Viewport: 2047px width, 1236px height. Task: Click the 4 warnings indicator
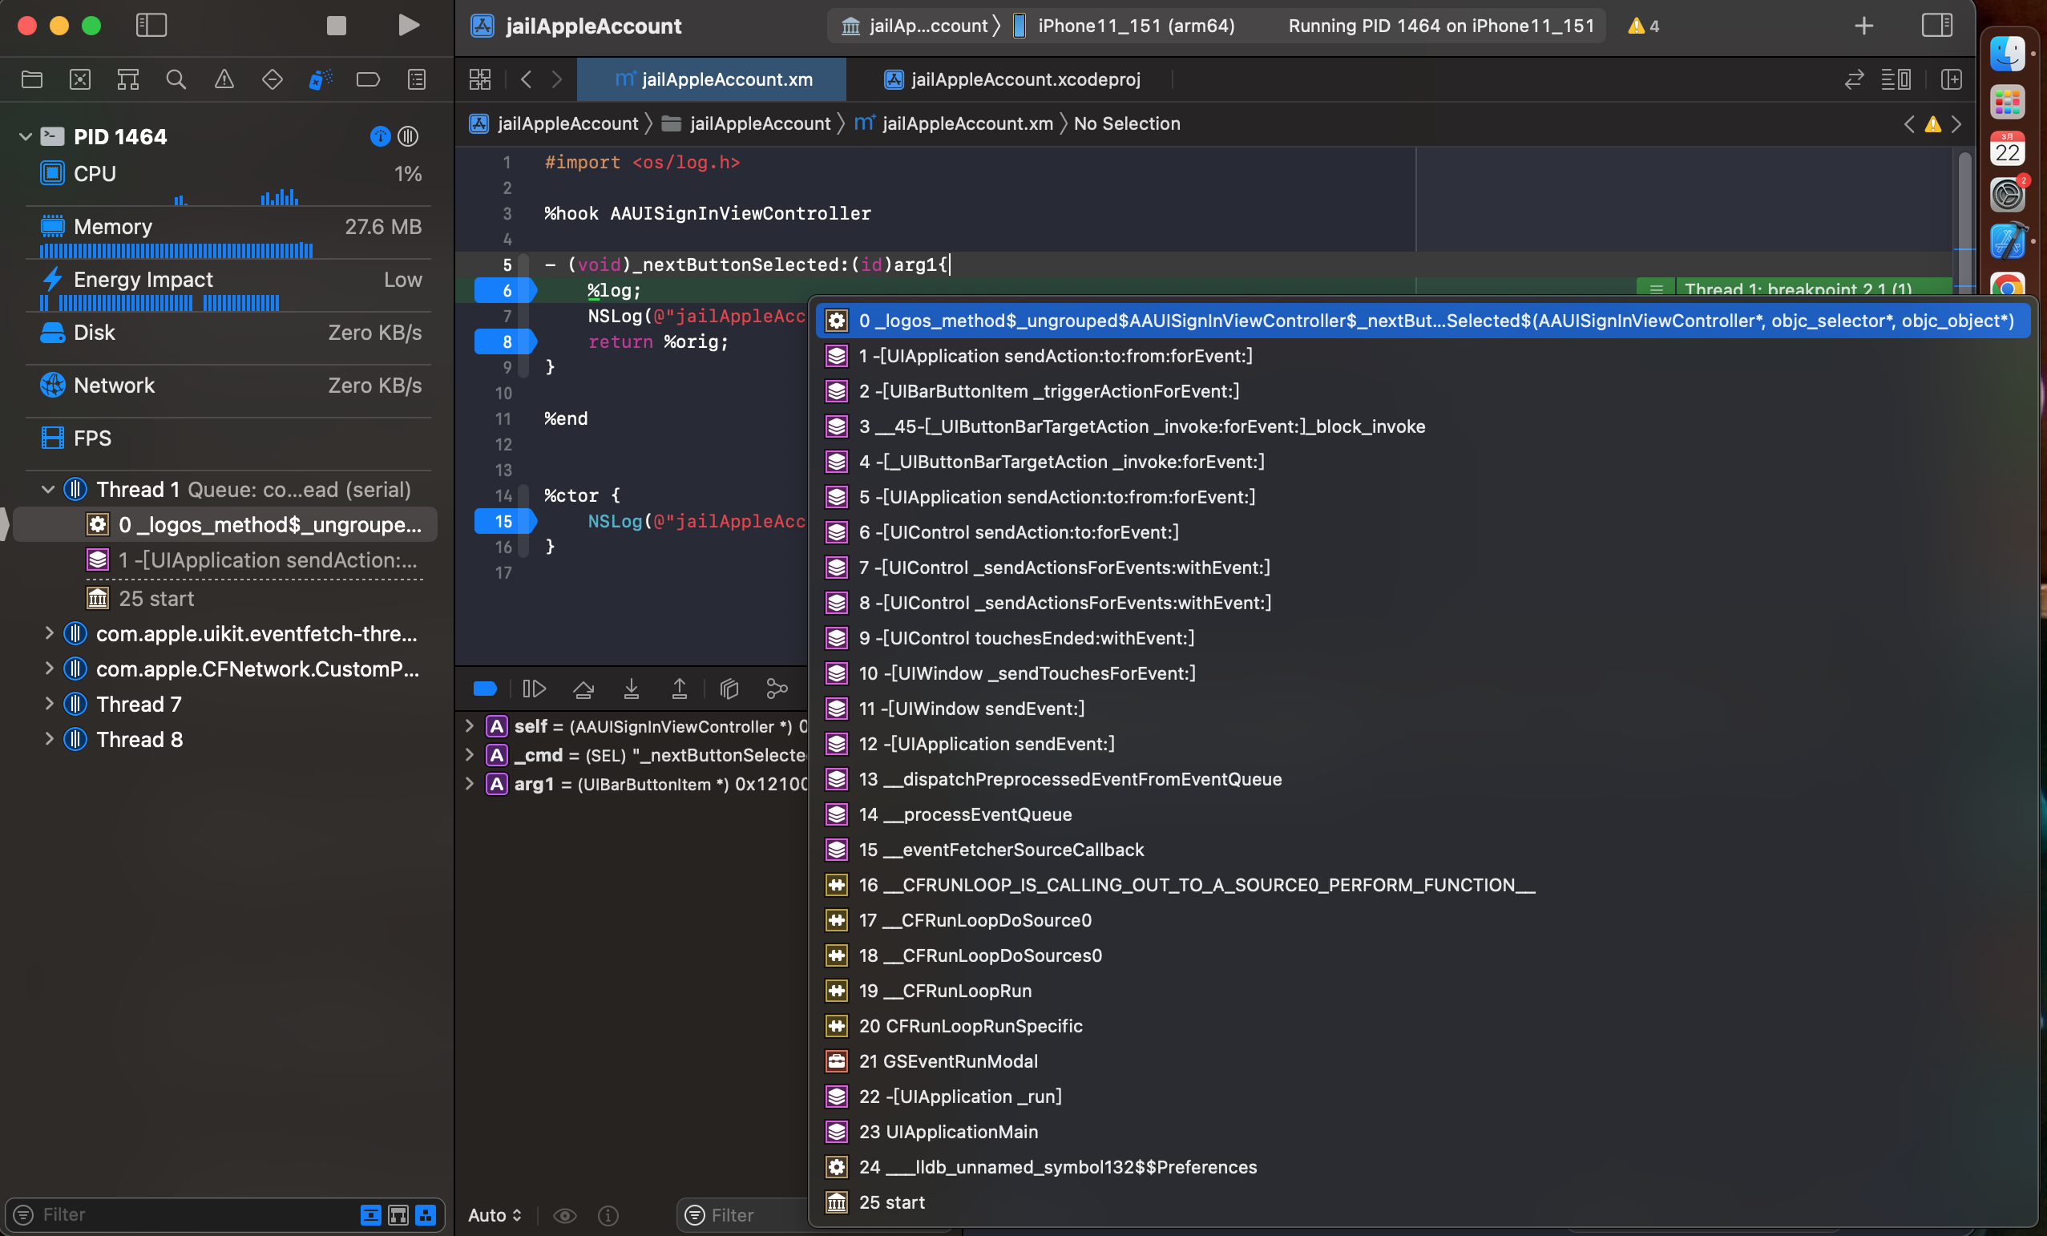point(1643,26)
